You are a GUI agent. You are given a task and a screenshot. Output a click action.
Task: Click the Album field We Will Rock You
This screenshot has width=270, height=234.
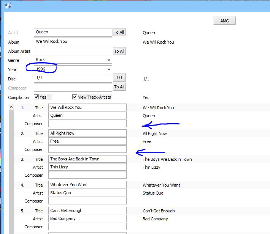(x=73, y=42)
